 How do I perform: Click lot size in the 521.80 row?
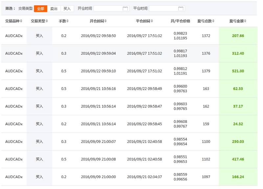coord(64,71)
